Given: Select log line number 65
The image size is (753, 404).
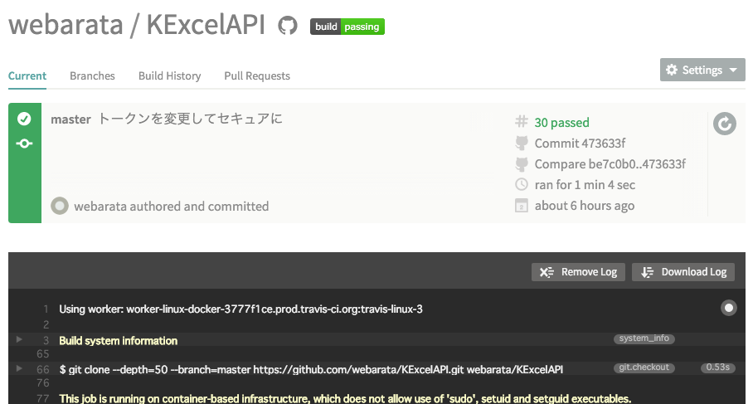Looking at the screenshot, I should 43,354.
